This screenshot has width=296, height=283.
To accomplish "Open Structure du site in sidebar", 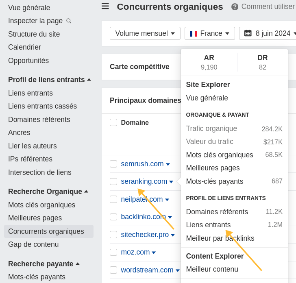I will pyautogui.click(x=34, y=34).
